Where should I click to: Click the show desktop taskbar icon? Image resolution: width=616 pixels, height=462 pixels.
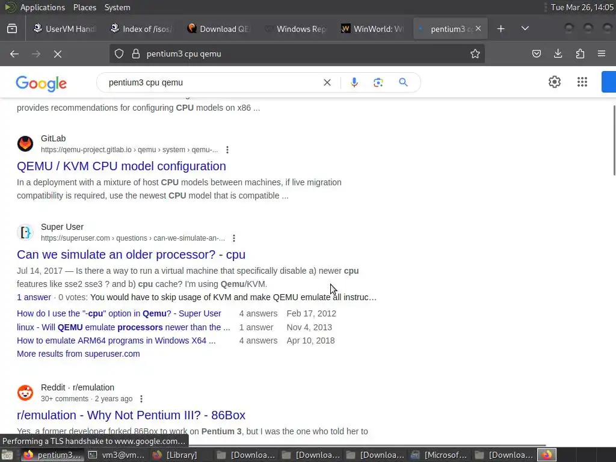tap(7, 455)
